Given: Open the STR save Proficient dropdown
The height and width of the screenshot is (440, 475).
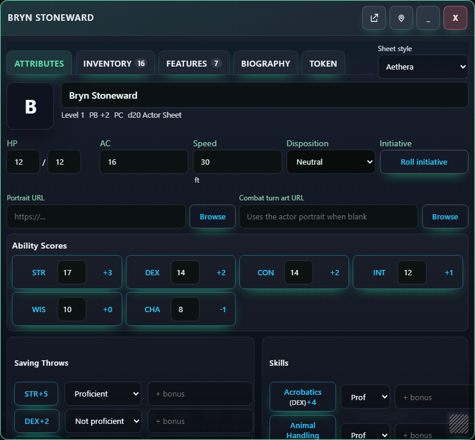Looking at the screenshot, I should [103, 394].
